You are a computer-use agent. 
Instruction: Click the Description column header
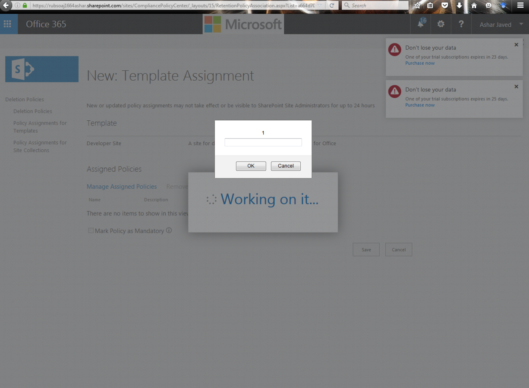[156, 200]
